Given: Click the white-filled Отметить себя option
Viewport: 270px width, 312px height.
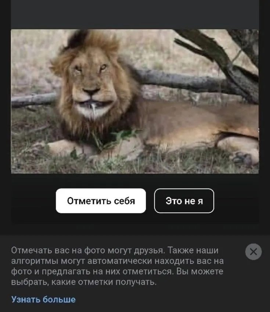Looking at the screenshot, I should [101, 201].
